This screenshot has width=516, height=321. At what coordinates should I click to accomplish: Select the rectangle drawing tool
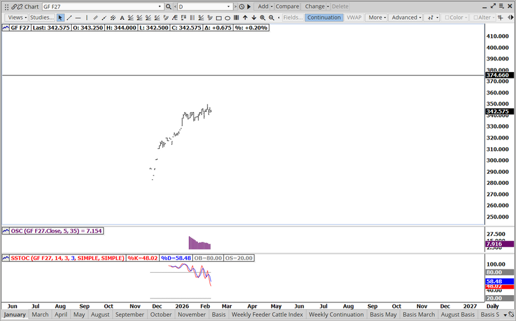[219, 18]
